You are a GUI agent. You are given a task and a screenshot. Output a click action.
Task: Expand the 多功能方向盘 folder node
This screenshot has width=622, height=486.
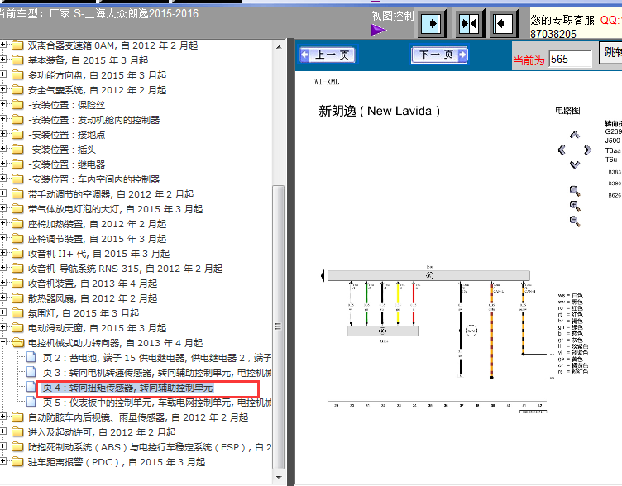(x=3, y=74)
